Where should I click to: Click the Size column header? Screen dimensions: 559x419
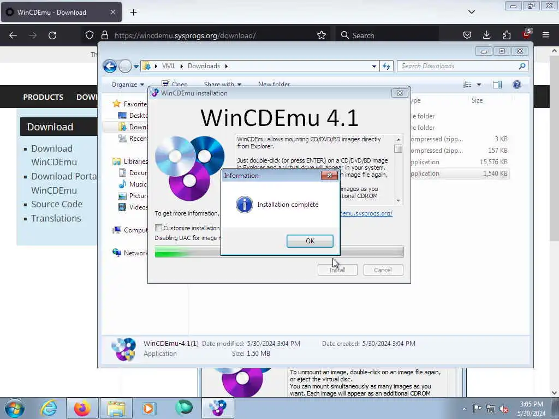(477, 100)
